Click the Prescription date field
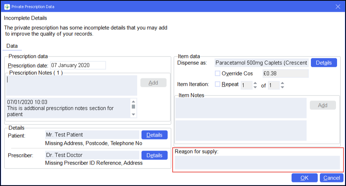 pyautogui.click(x=78, y=65)
